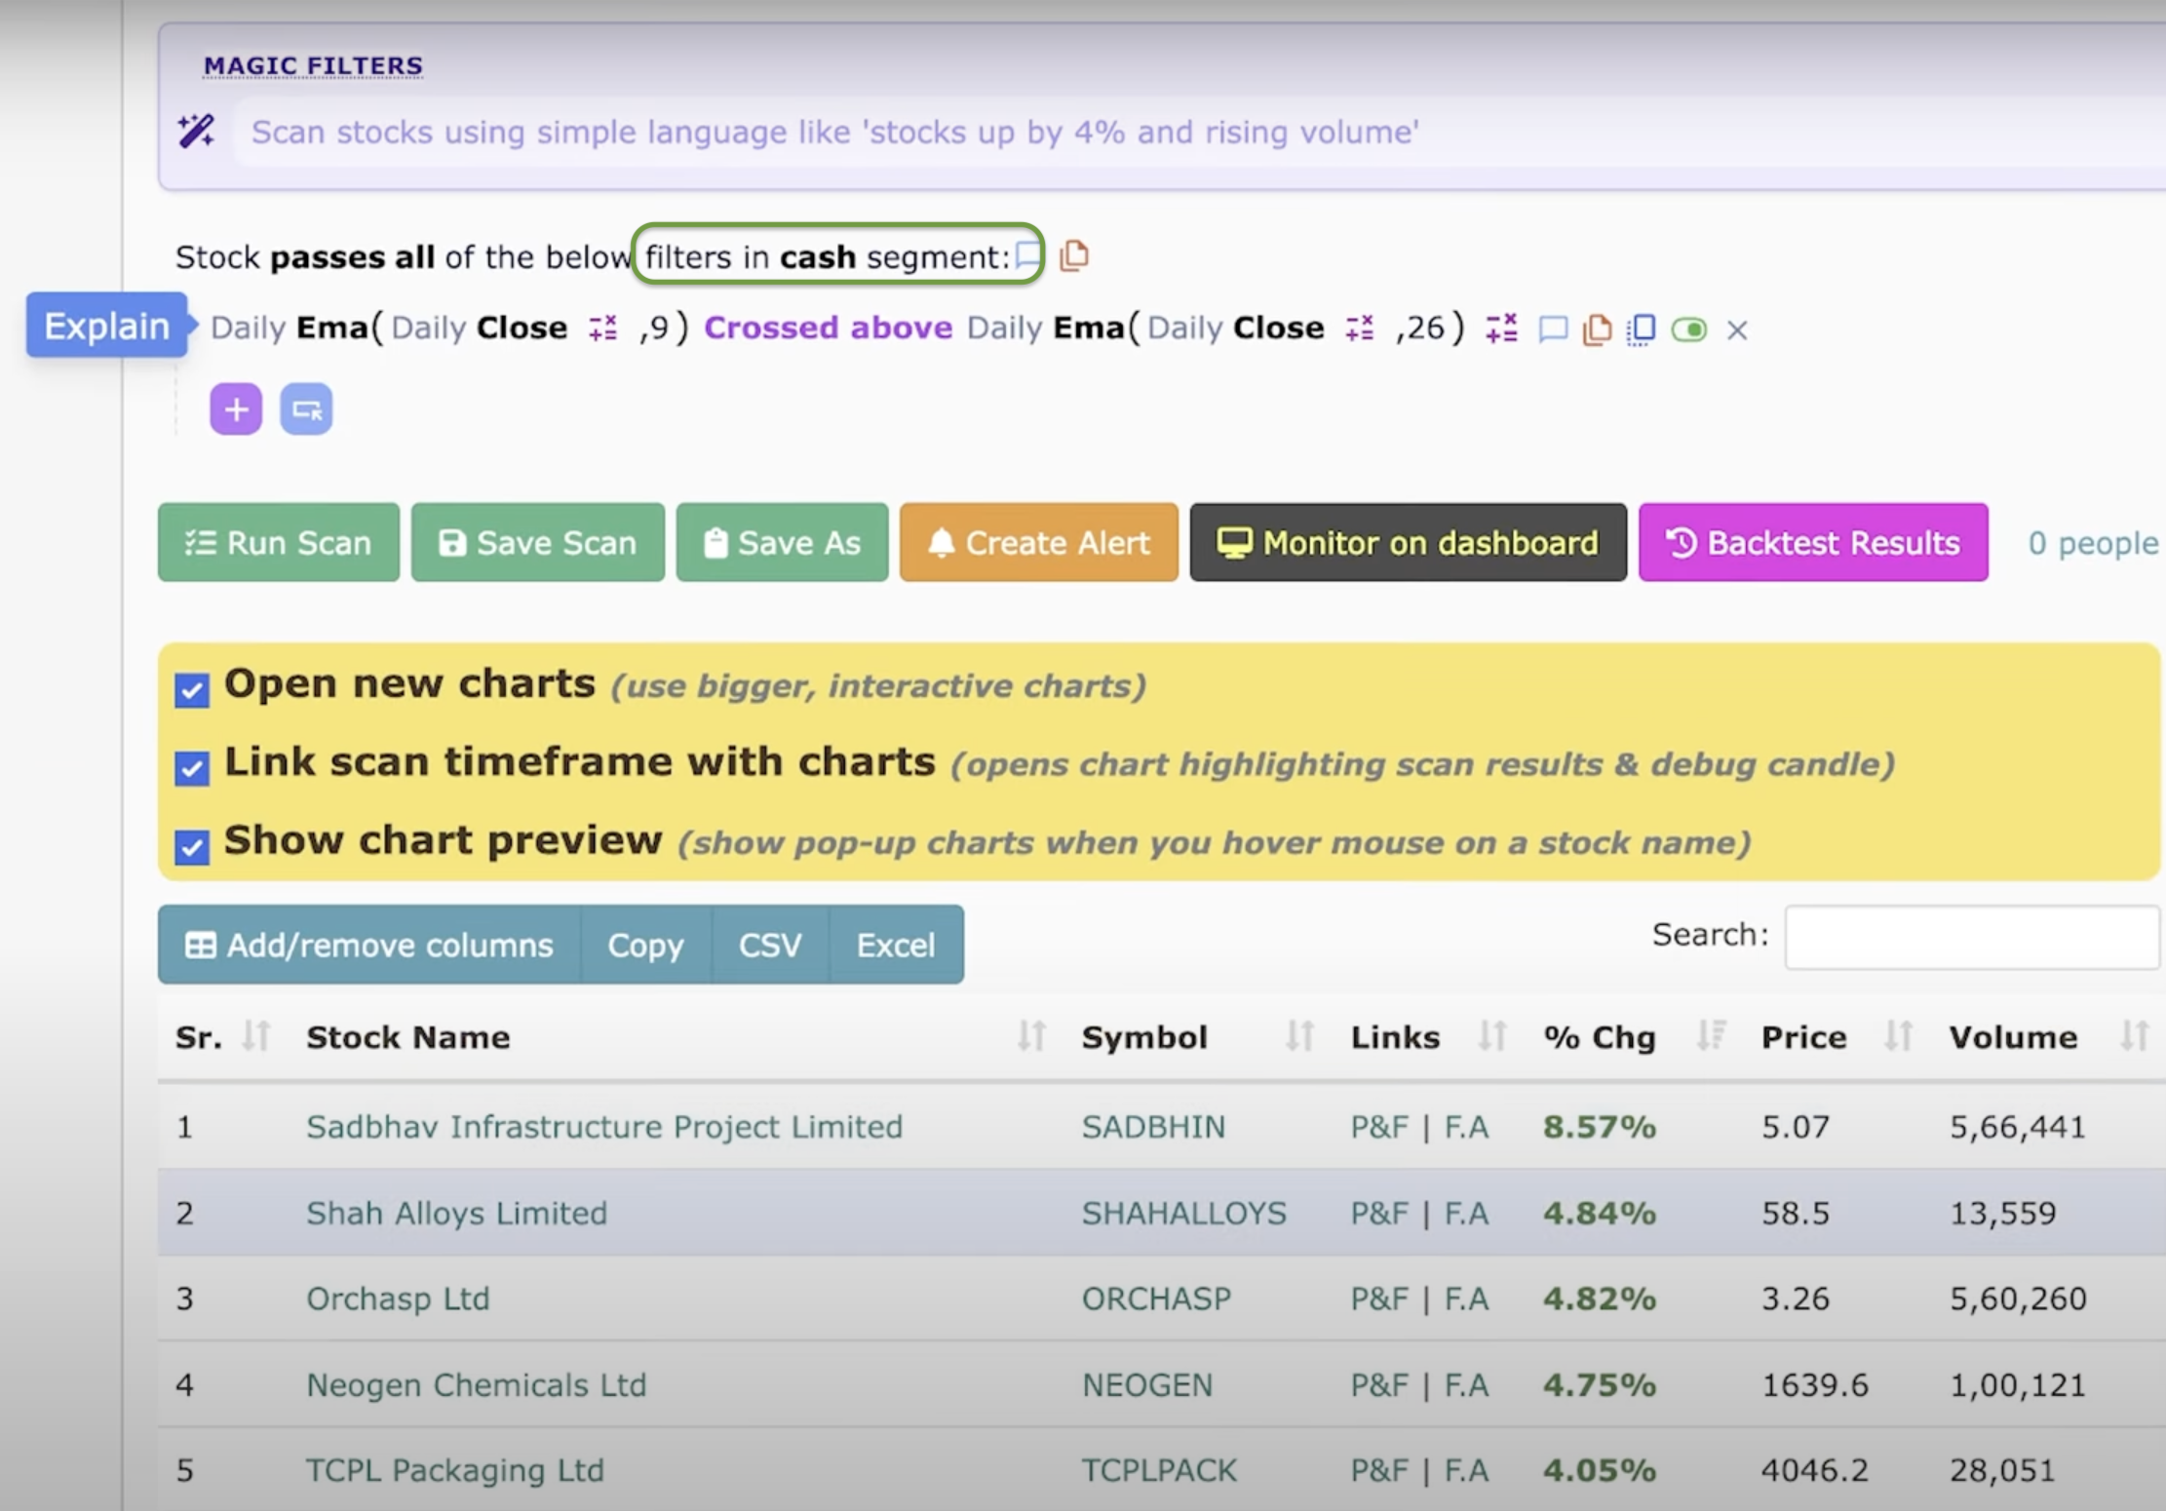Change the first Ema indicator selector

click(331, 328)
